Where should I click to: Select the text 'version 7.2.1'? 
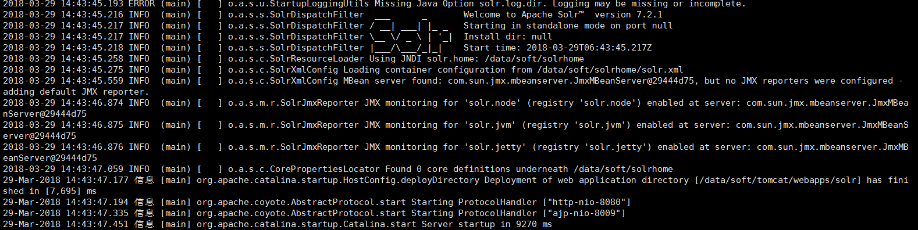point(628,15)
